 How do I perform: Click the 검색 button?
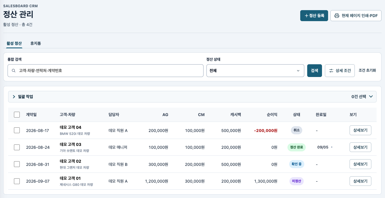314,71
